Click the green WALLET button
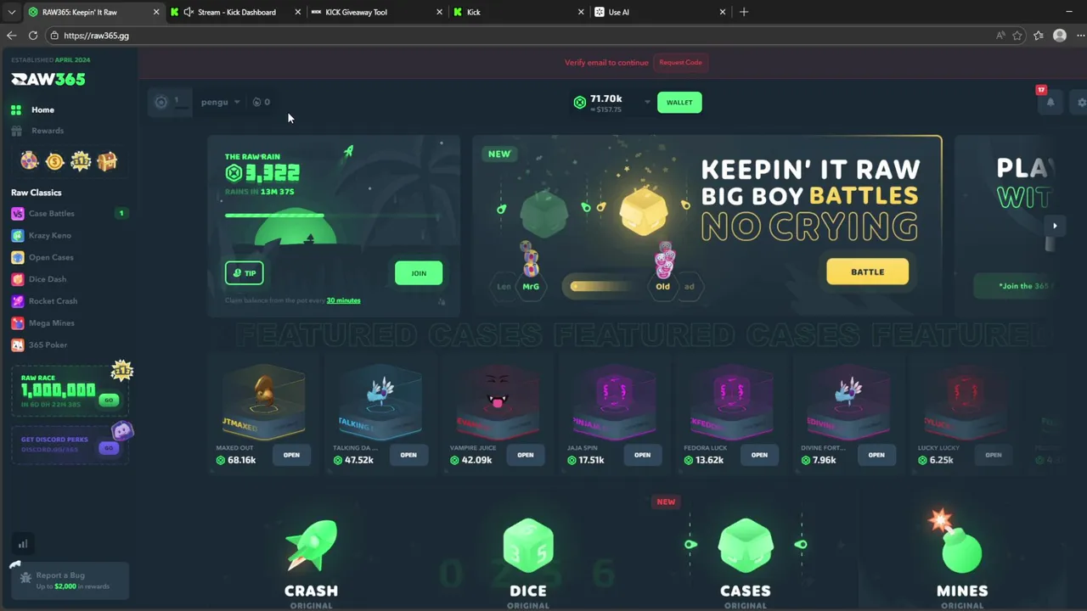Image resolution: width=1087 pixels, height=611 pixels. 679,102
